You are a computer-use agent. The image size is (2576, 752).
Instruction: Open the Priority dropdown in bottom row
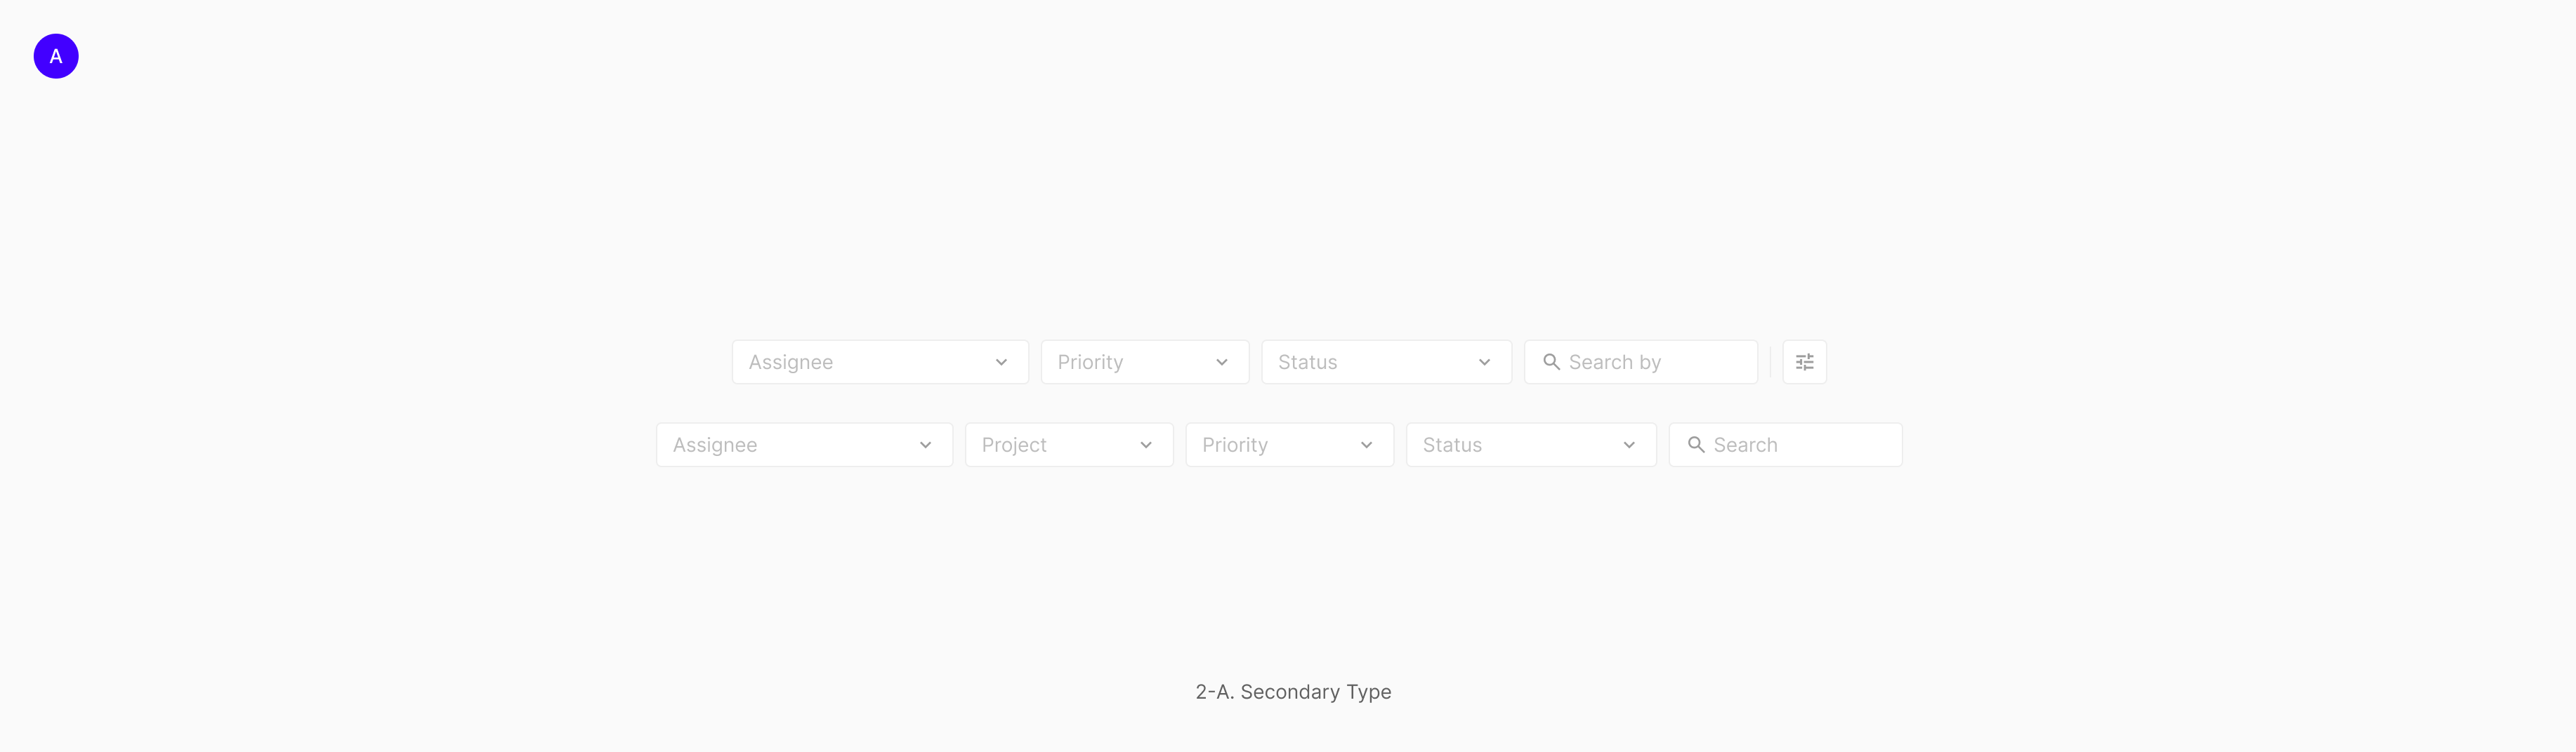click(1289, 445)
